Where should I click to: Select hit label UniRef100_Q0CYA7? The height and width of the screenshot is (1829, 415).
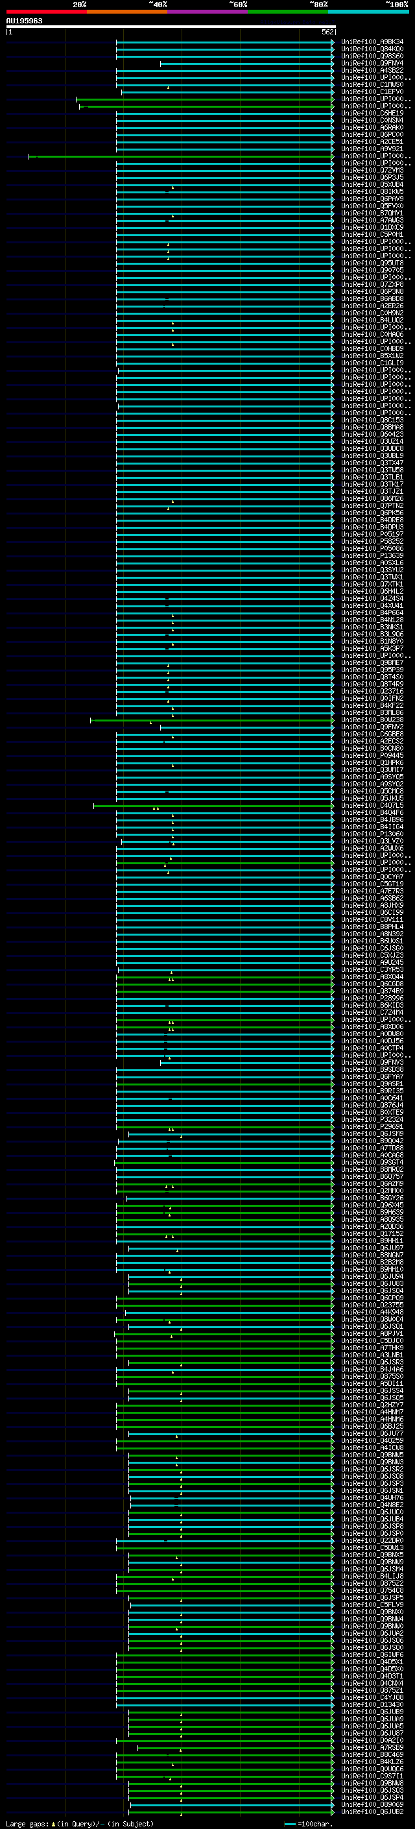pos(372,877)
